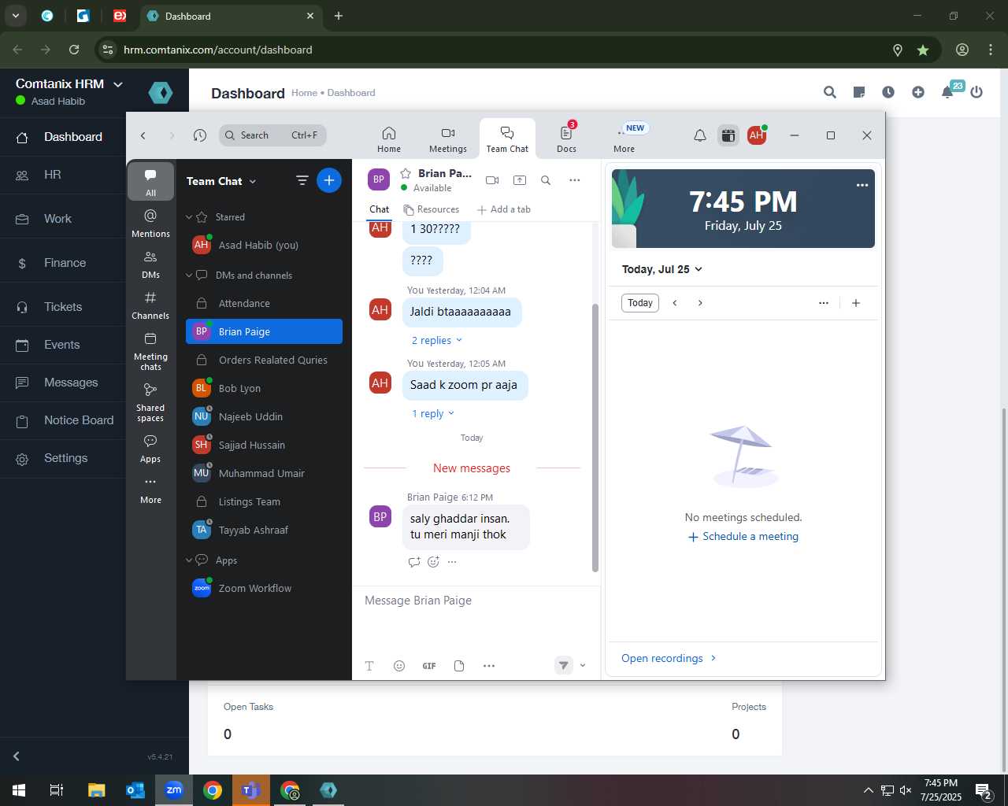Image resolution: width=1008 pixels, height=806 pixels.
Task: Switch to the Meetings tab
Action: (448, 139)
